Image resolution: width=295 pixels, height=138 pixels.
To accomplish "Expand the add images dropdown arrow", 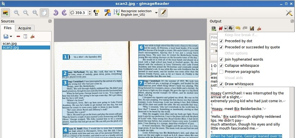I will pos(11,37).
